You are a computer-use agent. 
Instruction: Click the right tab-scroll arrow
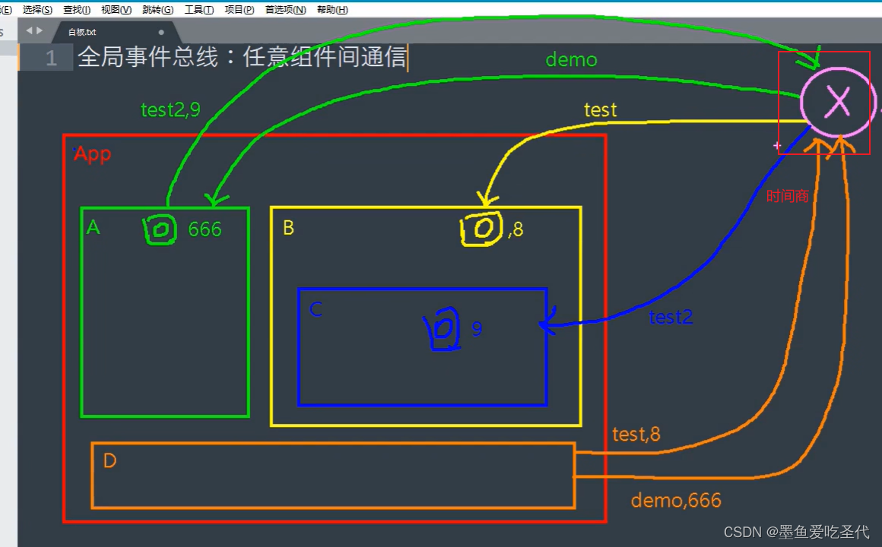click(x=40, y=31)
